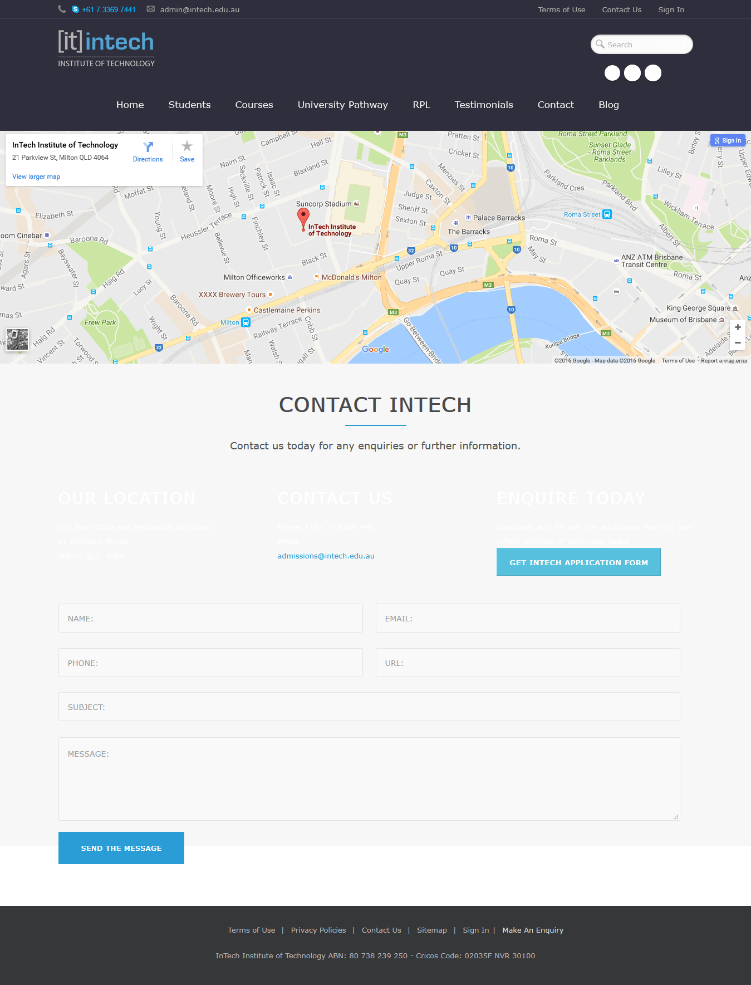Go to the Testimonials page
This screenshot has height=985, width=751.
click(x=483, y=105)
